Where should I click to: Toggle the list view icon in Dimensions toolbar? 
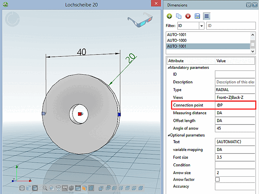[206, 16]
